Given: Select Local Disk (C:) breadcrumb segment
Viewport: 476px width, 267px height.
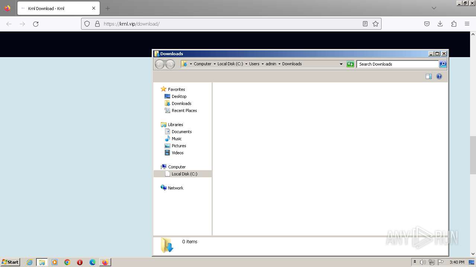Looking at the screenshot, I should point(230,64).
